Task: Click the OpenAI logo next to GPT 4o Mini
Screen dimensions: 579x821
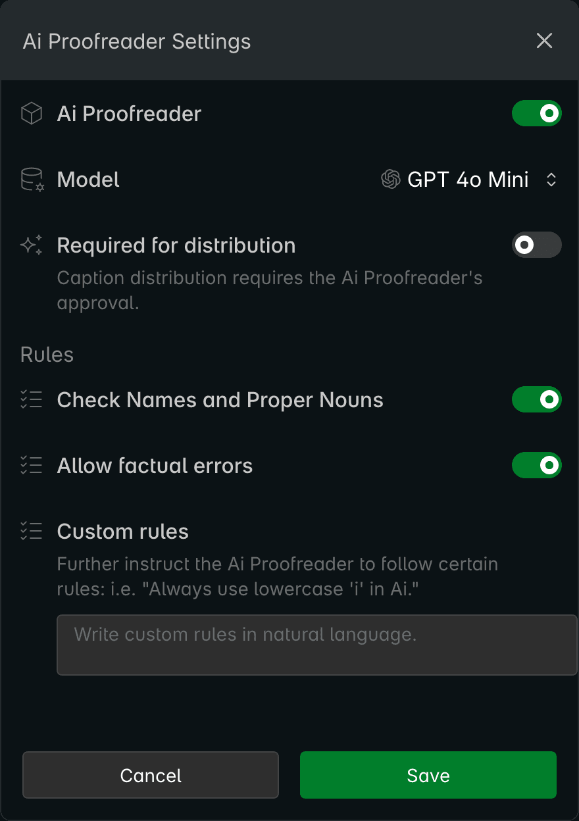Action: pyautogui.click(x=391, y=180)
